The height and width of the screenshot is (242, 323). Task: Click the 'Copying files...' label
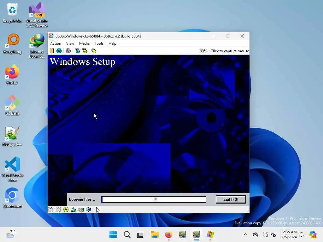[82, 199]
